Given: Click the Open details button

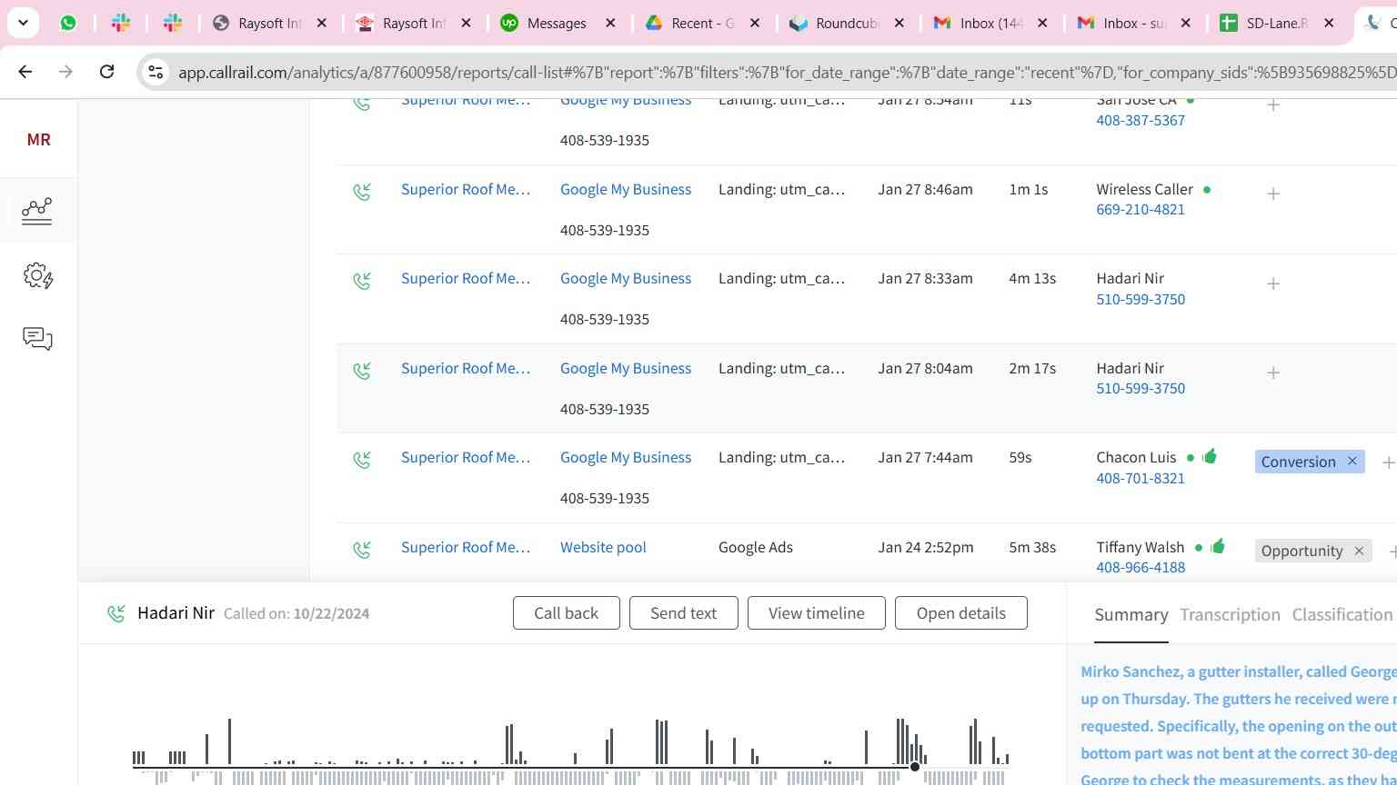Looking at the screenshot, I should tap(961, 612).
